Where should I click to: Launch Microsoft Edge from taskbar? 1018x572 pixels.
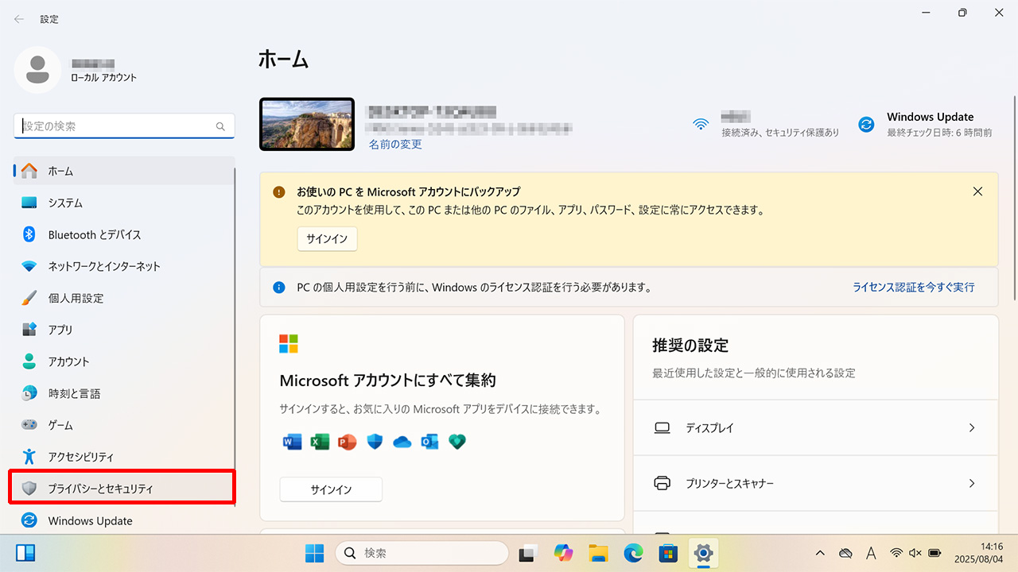634,553
